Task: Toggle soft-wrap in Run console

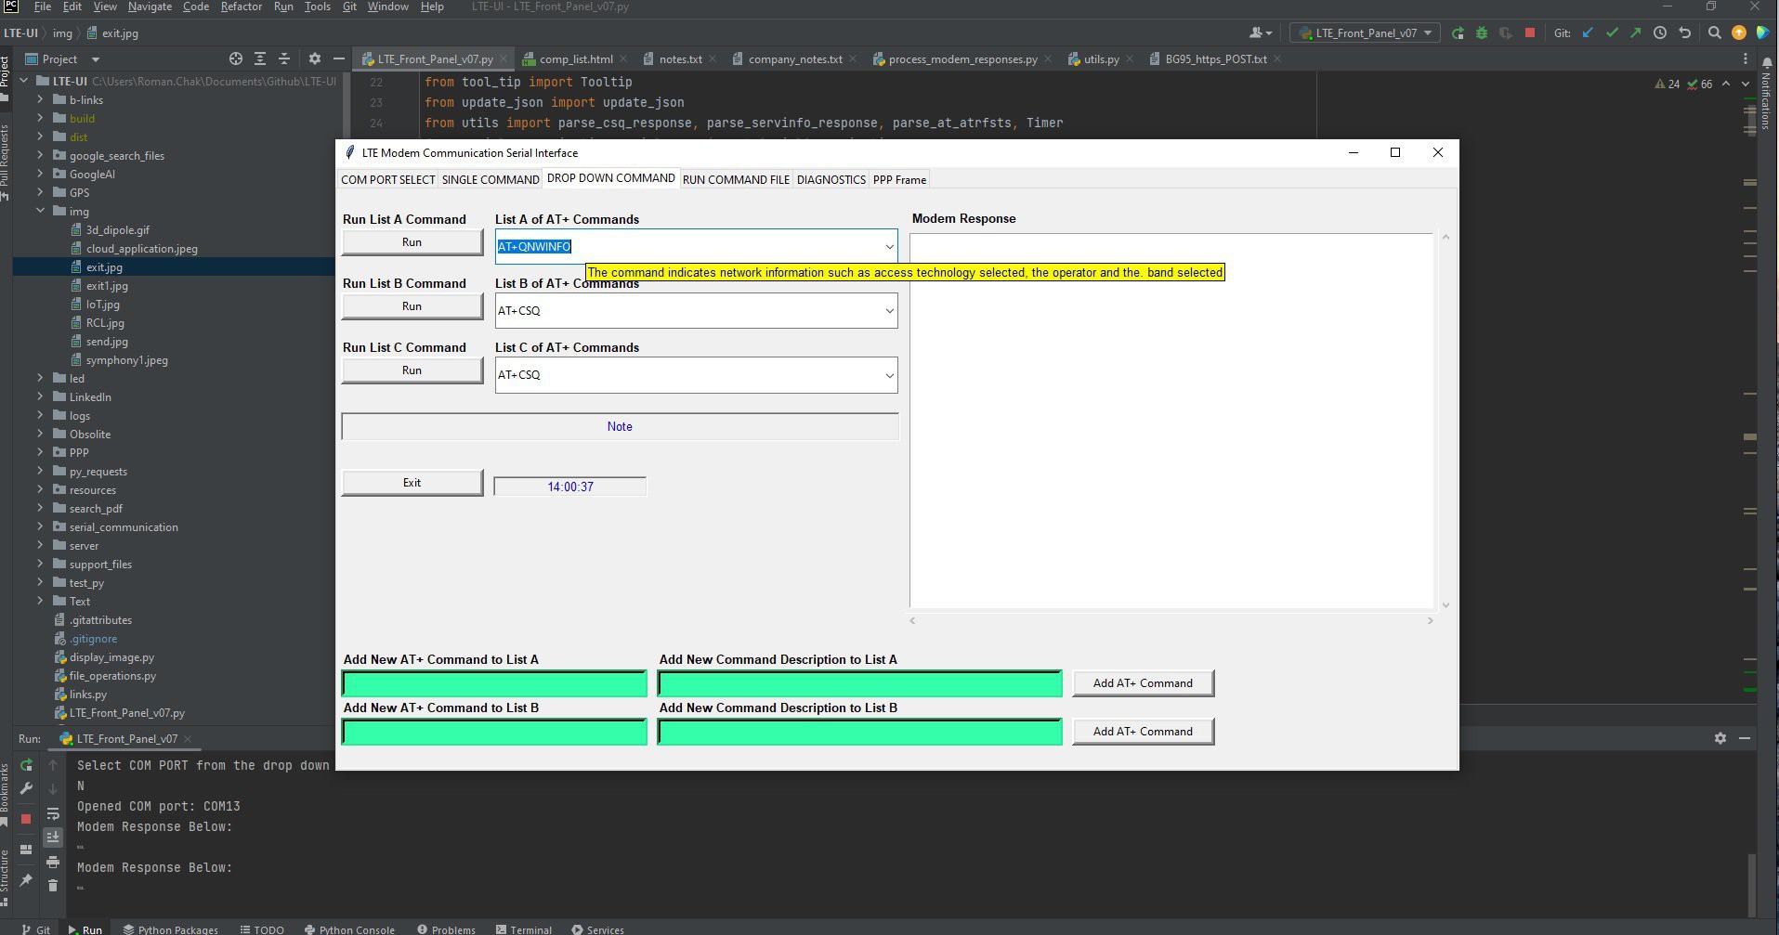Action: [53, 813]
